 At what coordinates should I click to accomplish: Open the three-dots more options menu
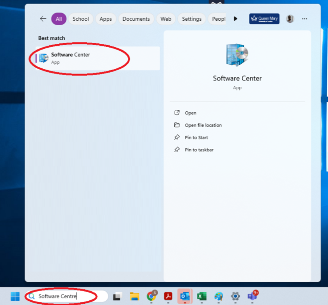tap(305, 19)
